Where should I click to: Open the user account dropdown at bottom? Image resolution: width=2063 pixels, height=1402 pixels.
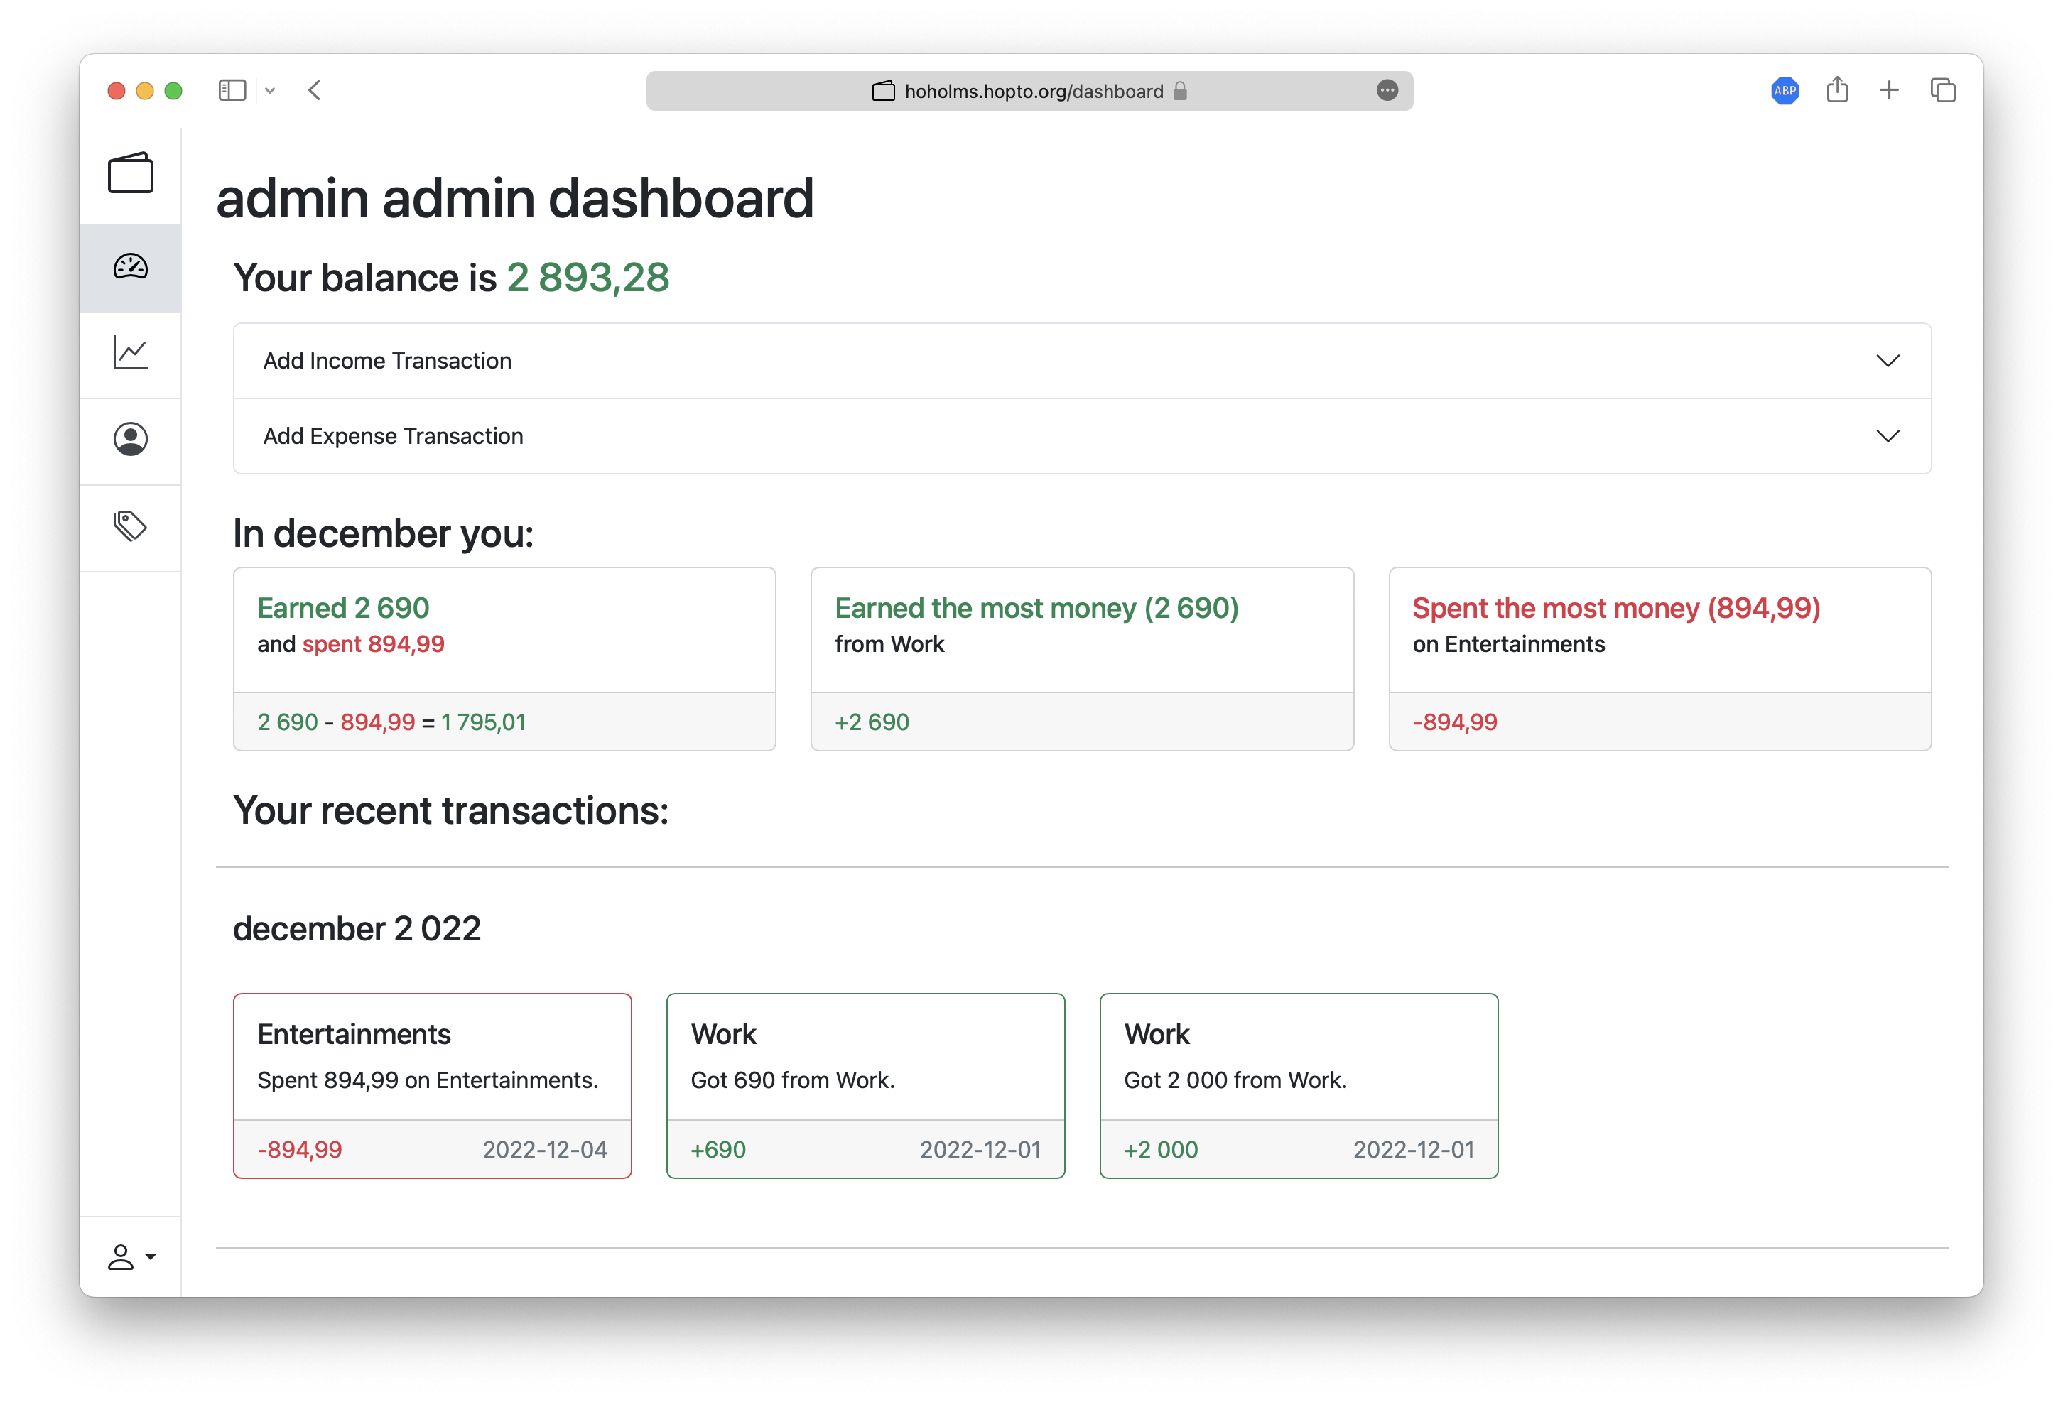tap(131, 1256)
